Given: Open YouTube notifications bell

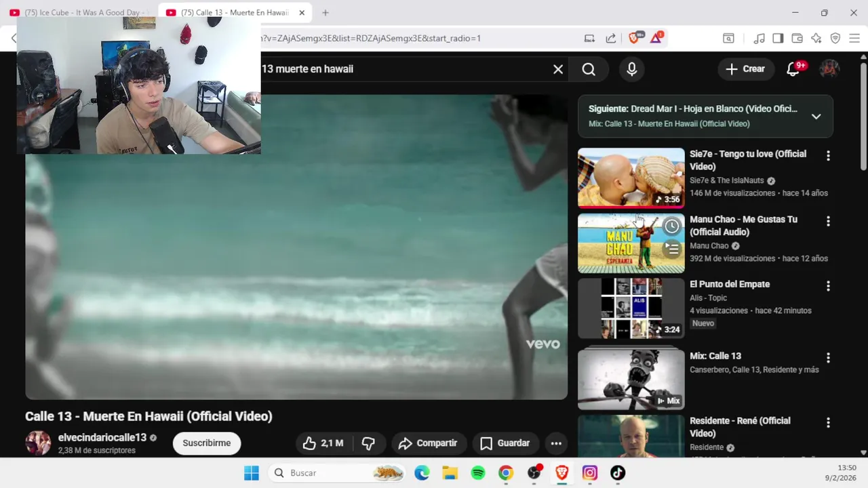Looking at the screenshot, I should click(x=793, y=69).
